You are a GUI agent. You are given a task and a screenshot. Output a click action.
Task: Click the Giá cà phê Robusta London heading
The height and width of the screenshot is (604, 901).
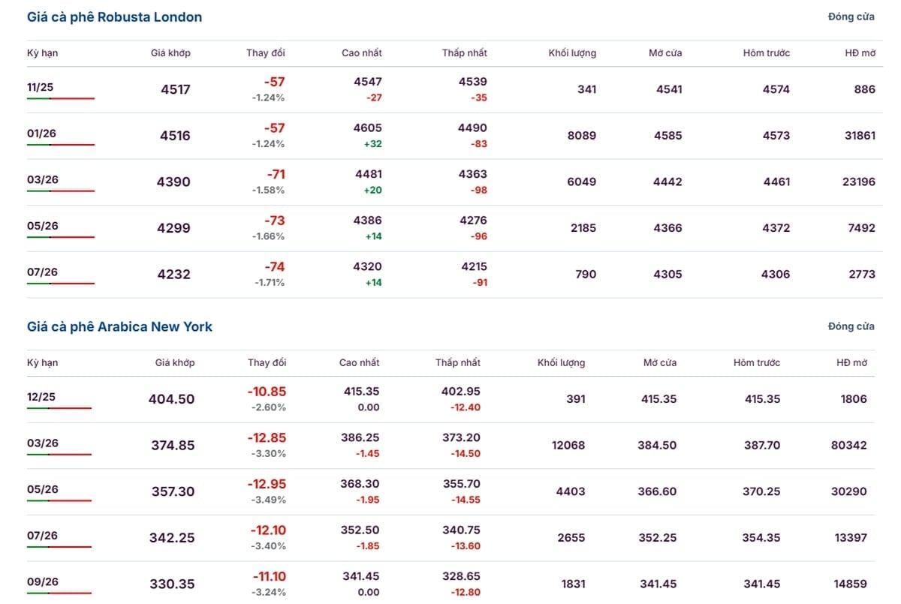(x=114, y=17)
